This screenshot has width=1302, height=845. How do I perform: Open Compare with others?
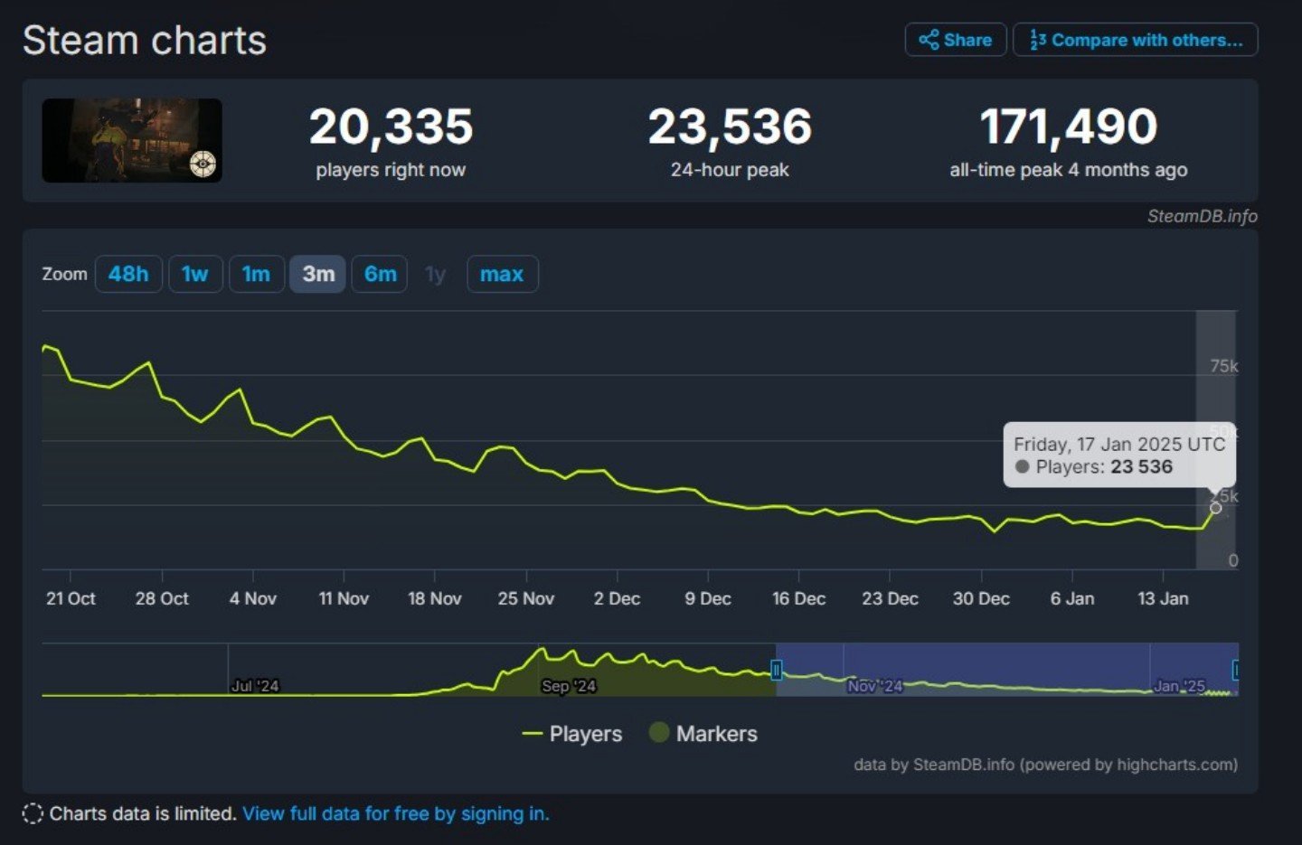click(x=1136, y=40)
